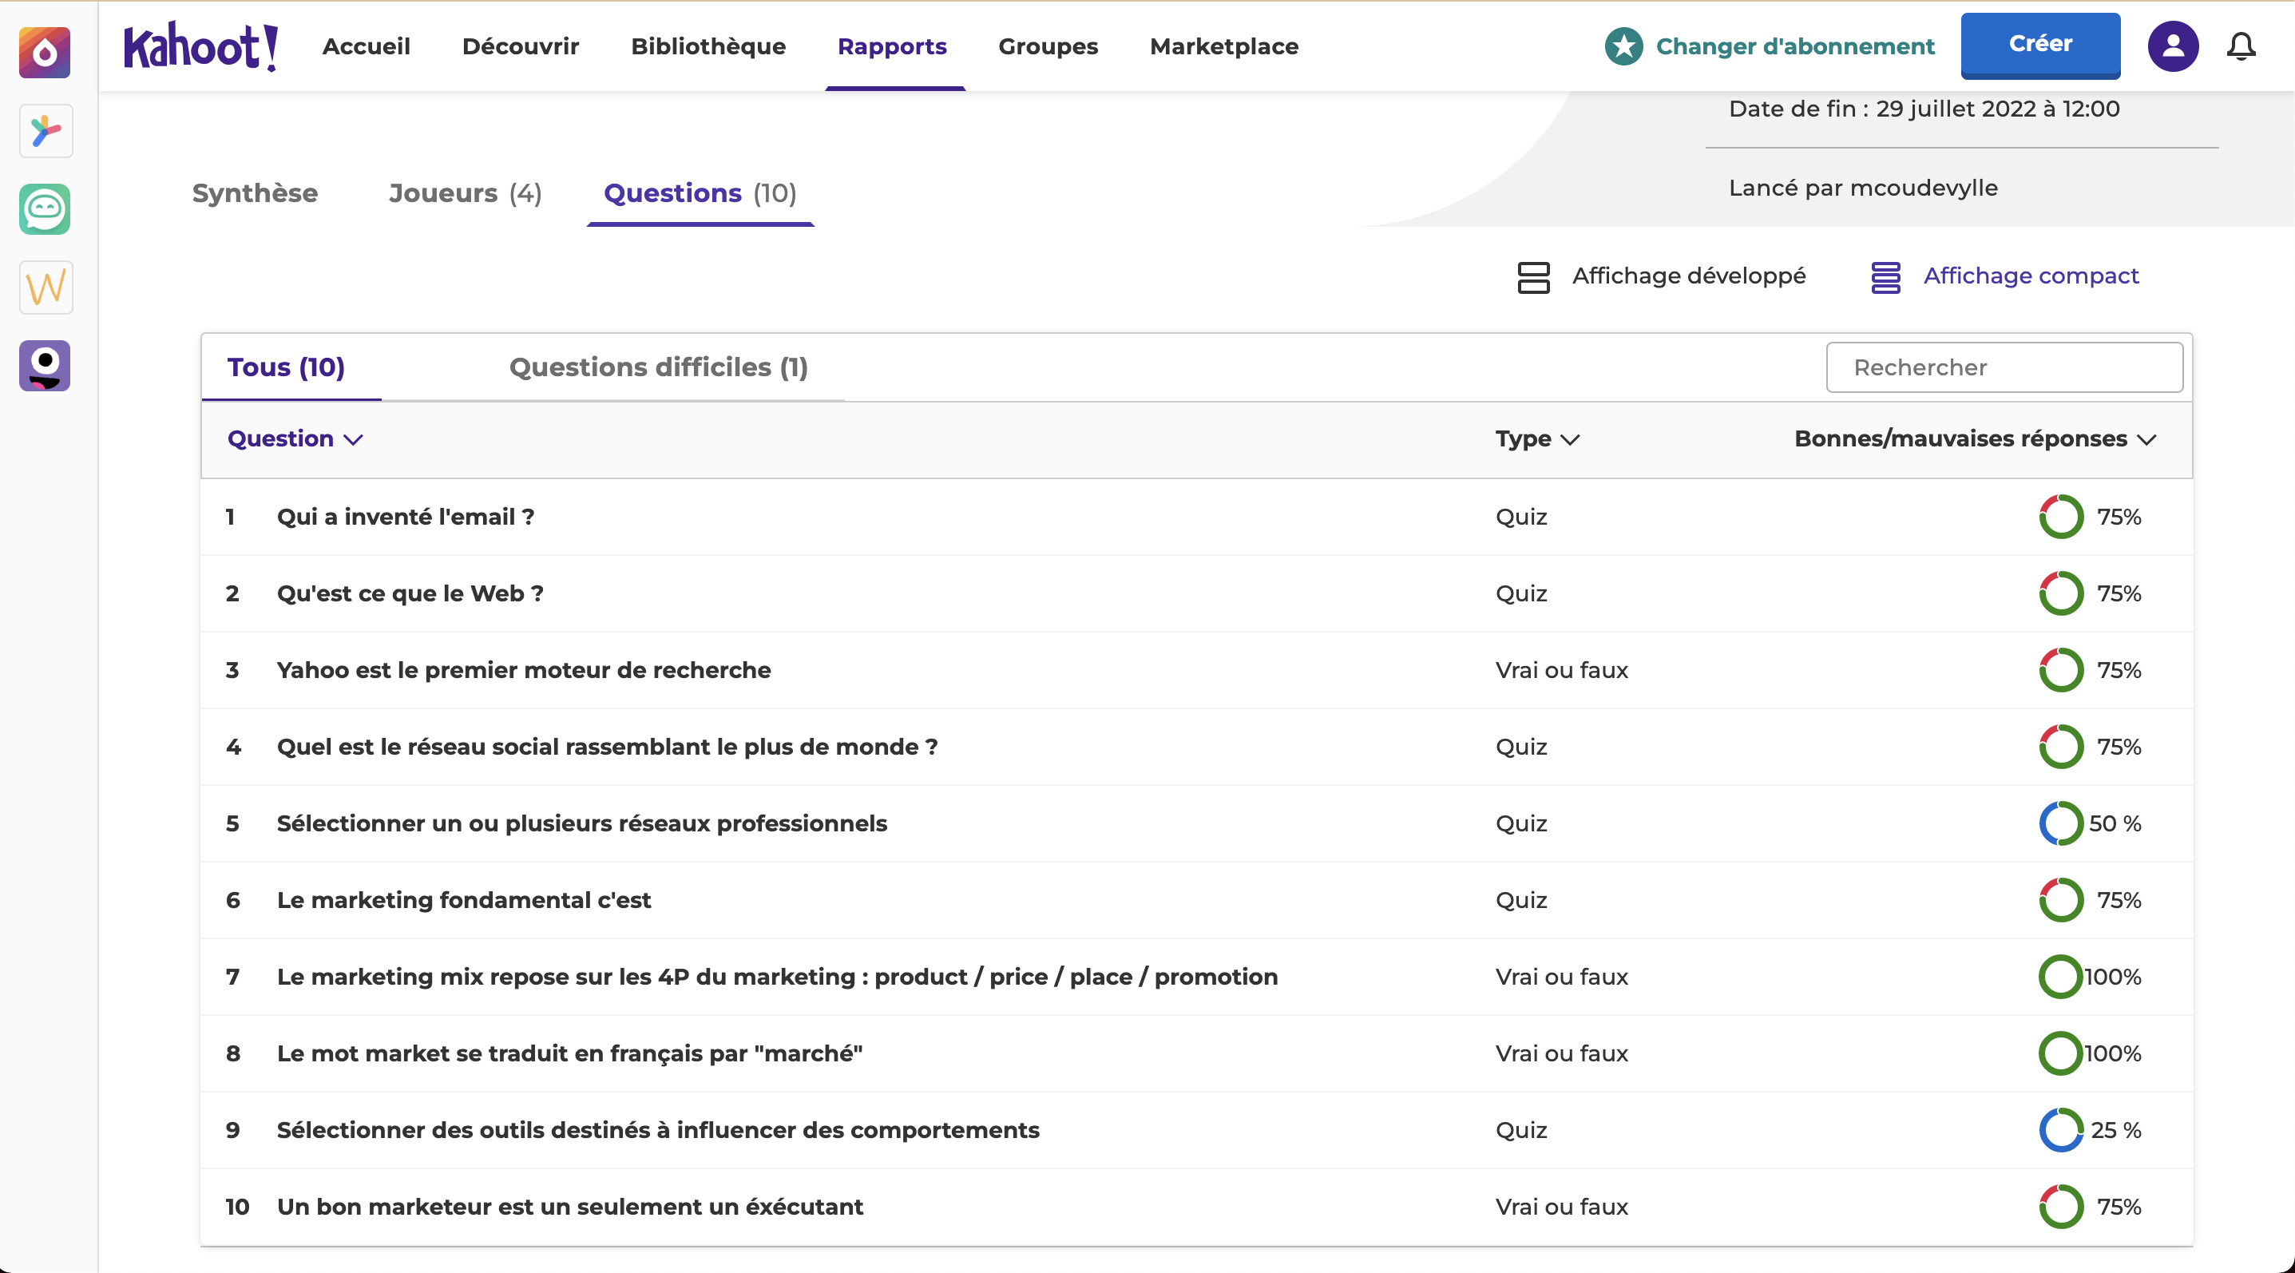Open the user profile avatar
This screenshot has height=1273, width=2295.
pos(2172,46)
